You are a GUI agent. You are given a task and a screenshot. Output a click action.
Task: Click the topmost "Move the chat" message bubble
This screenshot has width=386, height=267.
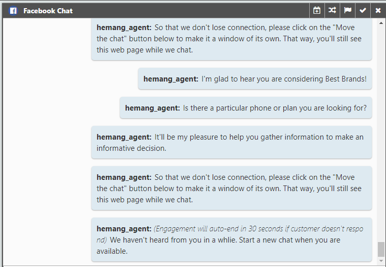(231, 39)
